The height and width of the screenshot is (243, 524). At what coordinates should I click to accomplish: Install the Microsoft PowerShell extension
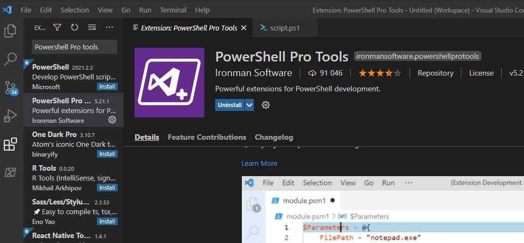(x=107, y=86)
